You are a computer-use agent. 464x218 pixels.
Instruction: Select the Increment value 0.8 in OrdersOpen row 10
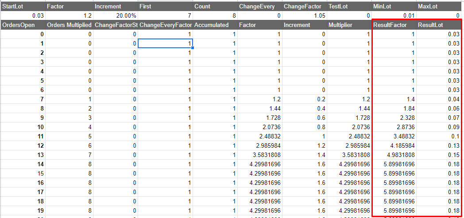(305, 127)
